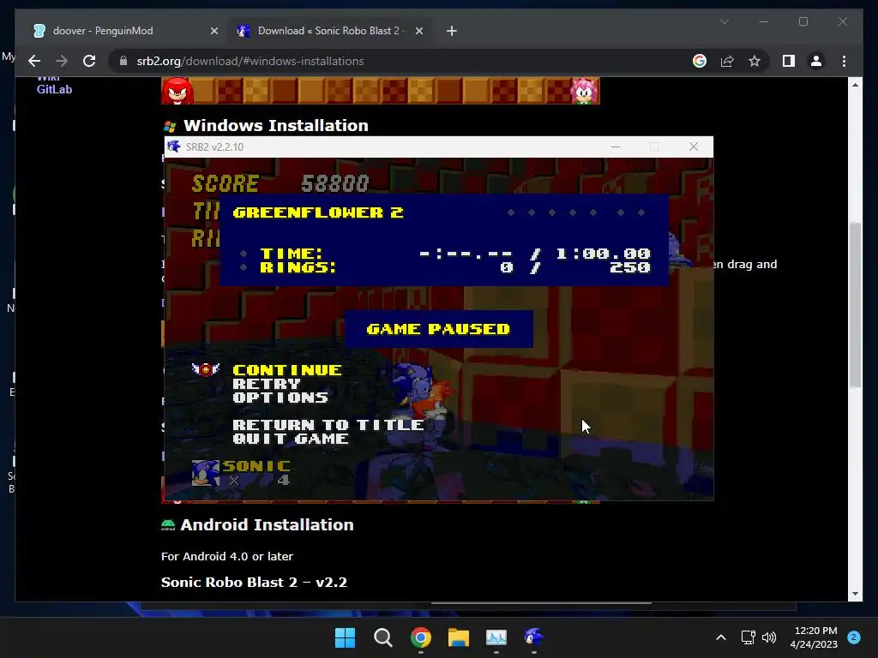This screenshot has width=878, height=658.
Task: Close the doover - PenguinMod tab
Action: tap(213, 32)
